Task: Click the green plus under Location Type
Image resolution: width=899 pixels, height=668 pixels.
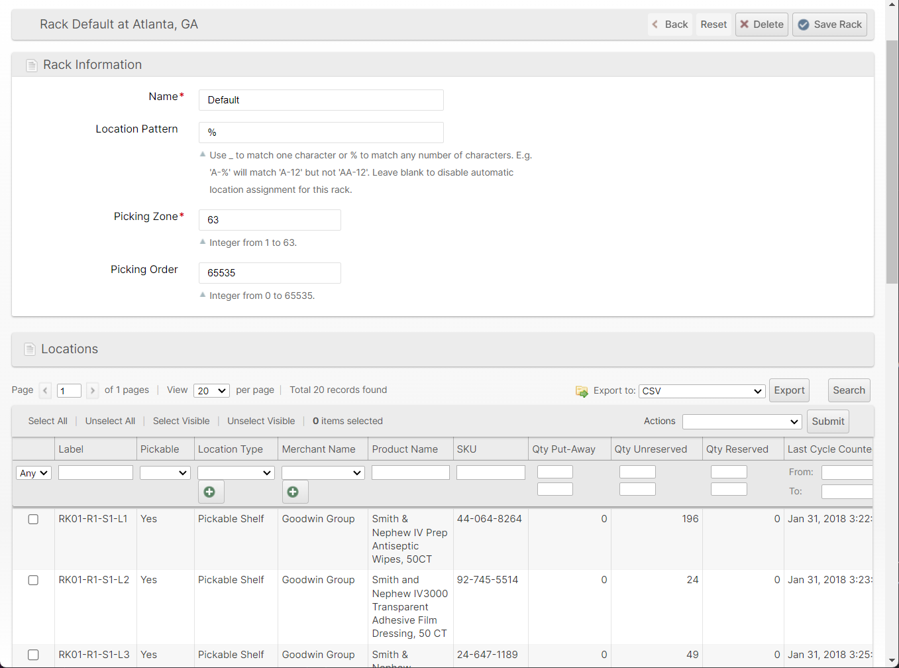Action: [210, 492]
